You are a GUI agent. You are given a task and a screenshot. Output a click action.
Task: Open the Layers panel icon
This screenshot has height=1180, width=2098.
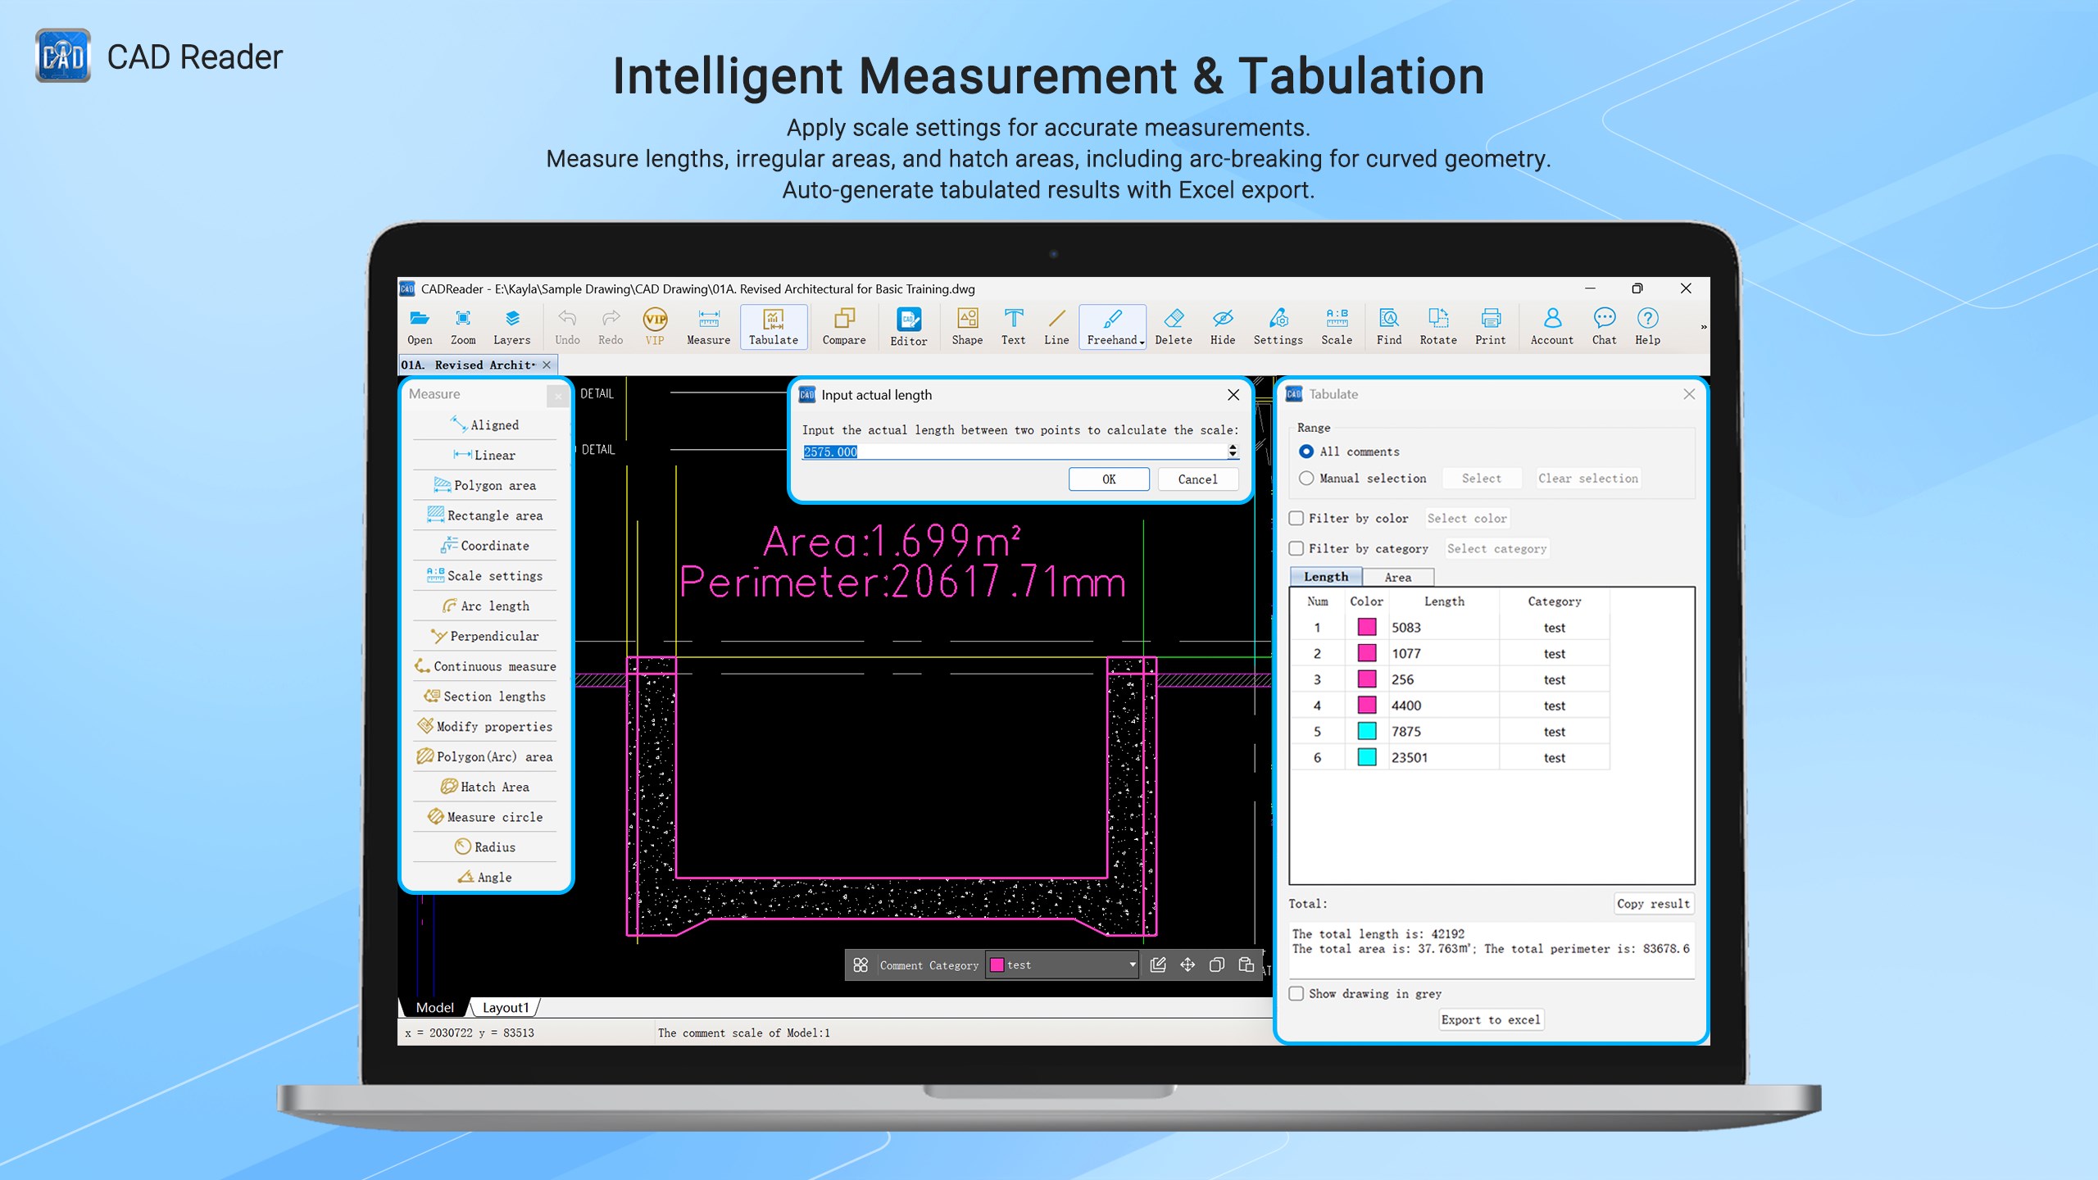click(x=511, y=327)
